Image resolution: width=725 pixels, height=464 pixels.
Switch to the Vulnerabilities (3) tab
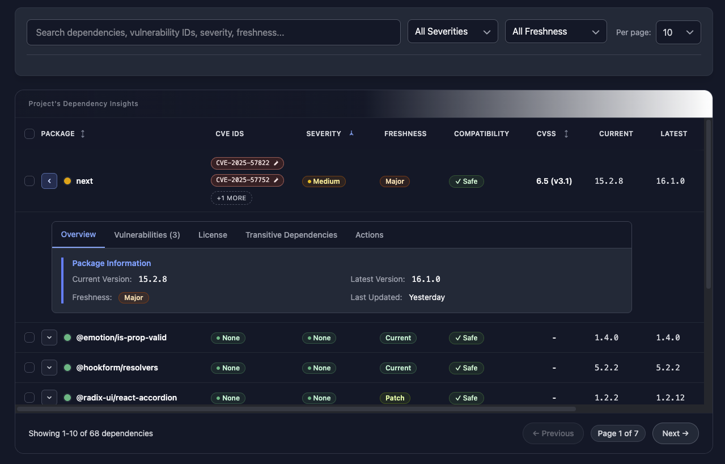146,234
